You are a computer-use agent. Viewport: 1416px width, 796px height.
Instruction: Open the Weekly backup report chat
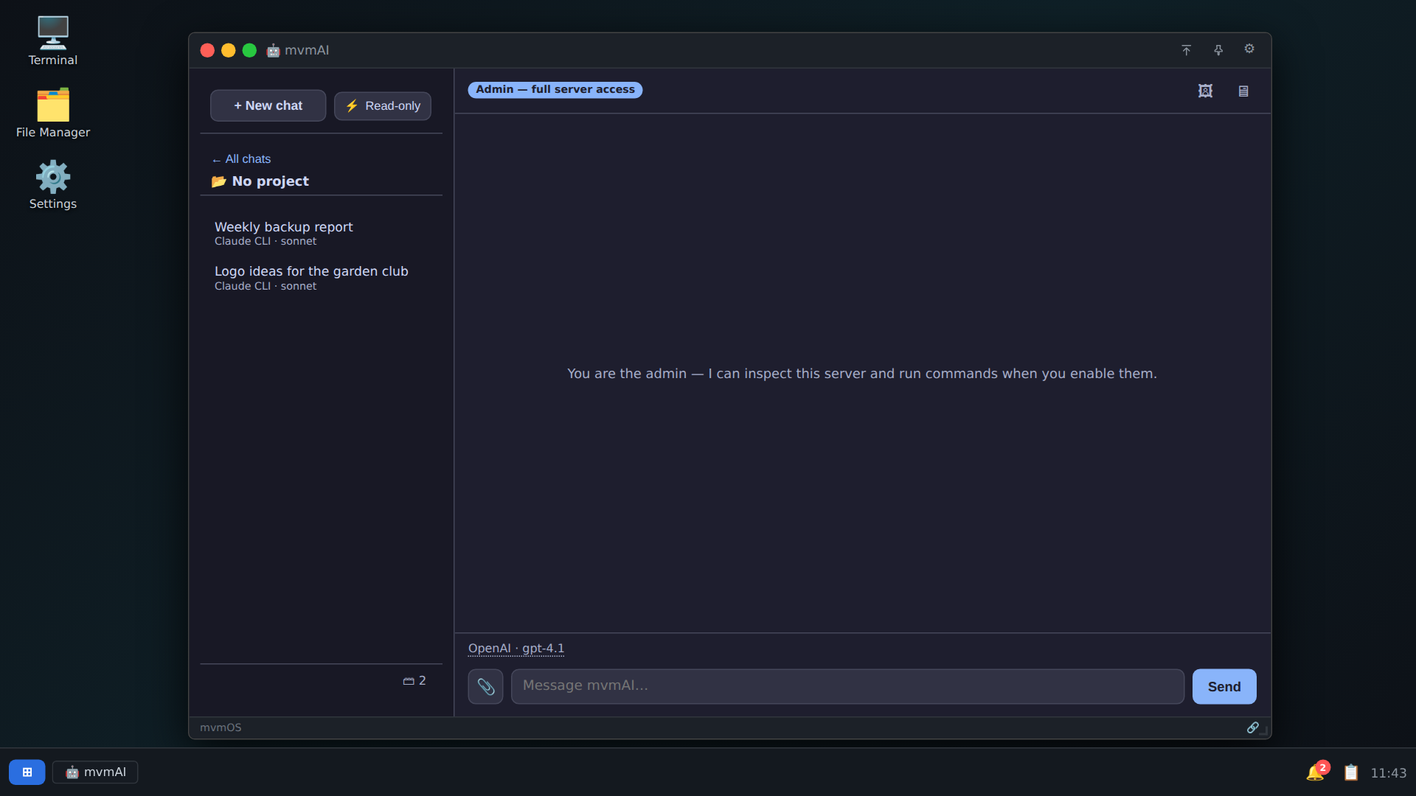point(322,233)
